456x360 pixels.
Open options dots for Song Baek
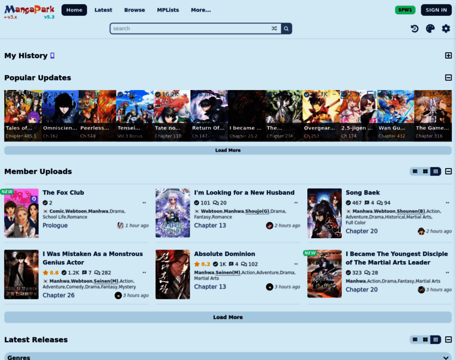[x=447, y=203]
